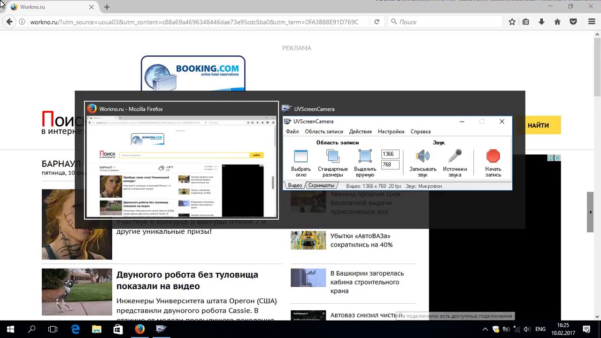This screenshot has height=338, width=601.
Task: Open the Настройки menu
Action: click(x=391, y=131)
